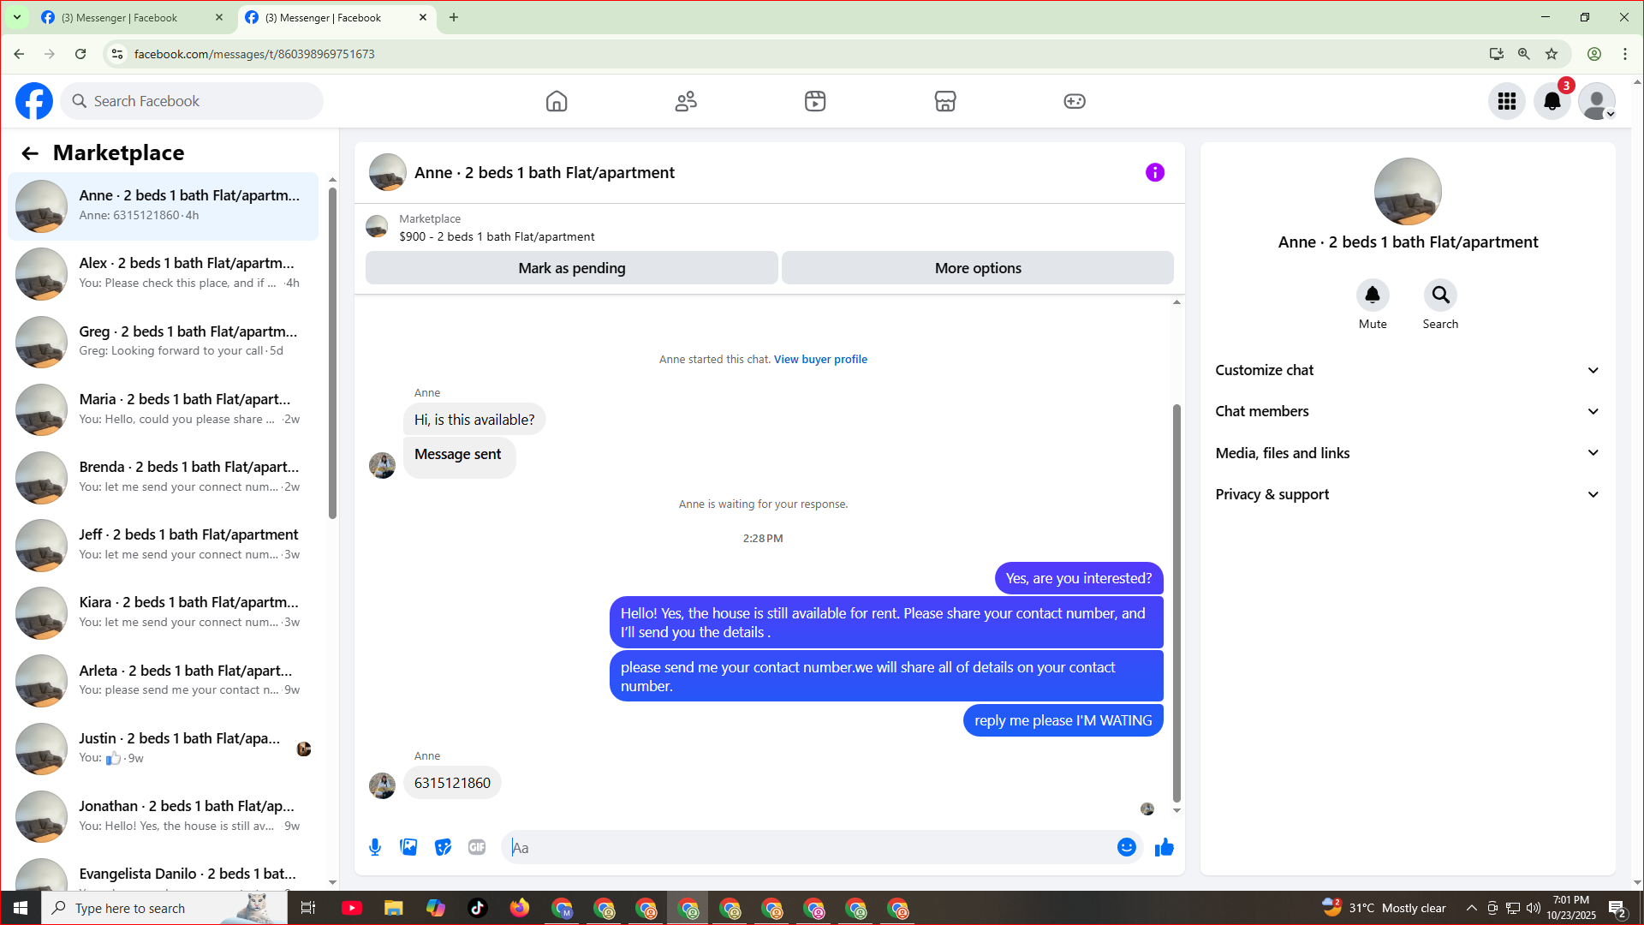The height and width of the screenshot is (925, 1644).
Task: Open the GIF picker icon
Action: (477, 847)
